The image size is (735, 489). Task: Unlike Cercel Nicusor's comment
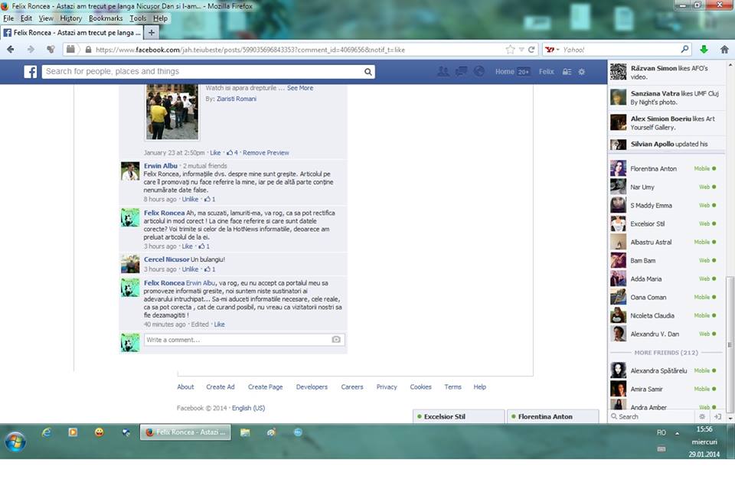tap(190, 269)
